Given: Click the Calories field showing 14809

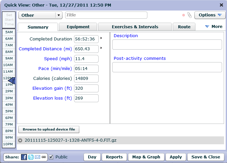Looking at the screenshot, I should [x=86, y=79].
